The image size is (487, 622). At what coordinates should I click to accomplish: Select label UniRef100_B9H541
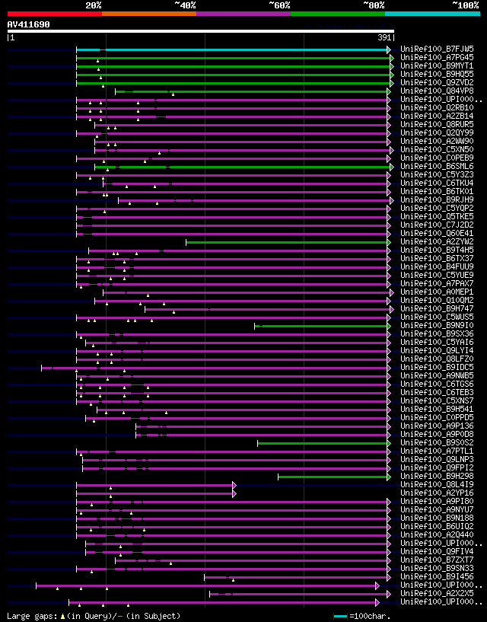437,409
